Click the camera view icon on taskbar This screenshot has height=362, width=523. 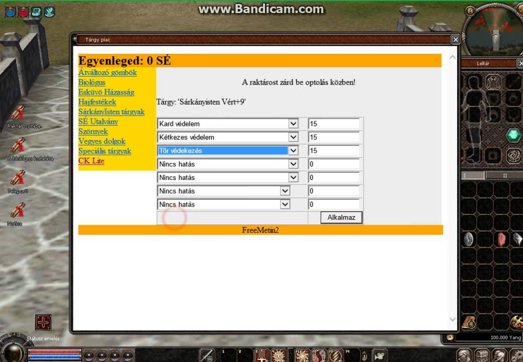pos(379,355)
